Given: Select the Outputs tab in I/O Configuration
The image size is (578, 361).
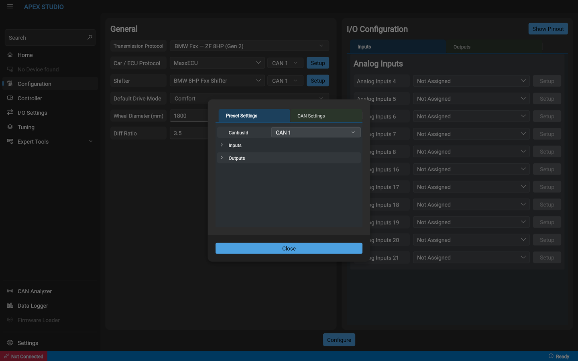Looking at the screenshot, I should (x=494, y=47).
